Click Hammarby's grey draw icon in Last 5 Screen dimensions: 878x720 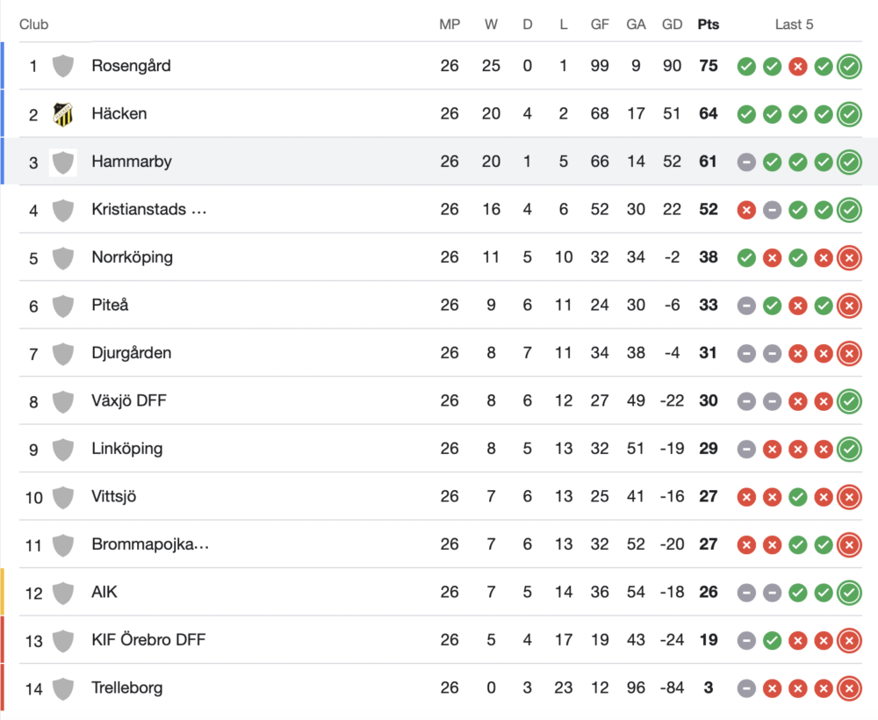[746, 162]
